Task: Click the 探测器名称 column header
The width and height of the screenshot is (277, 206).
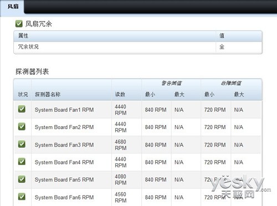Action: pyautogui.click(x=48, y=95)
